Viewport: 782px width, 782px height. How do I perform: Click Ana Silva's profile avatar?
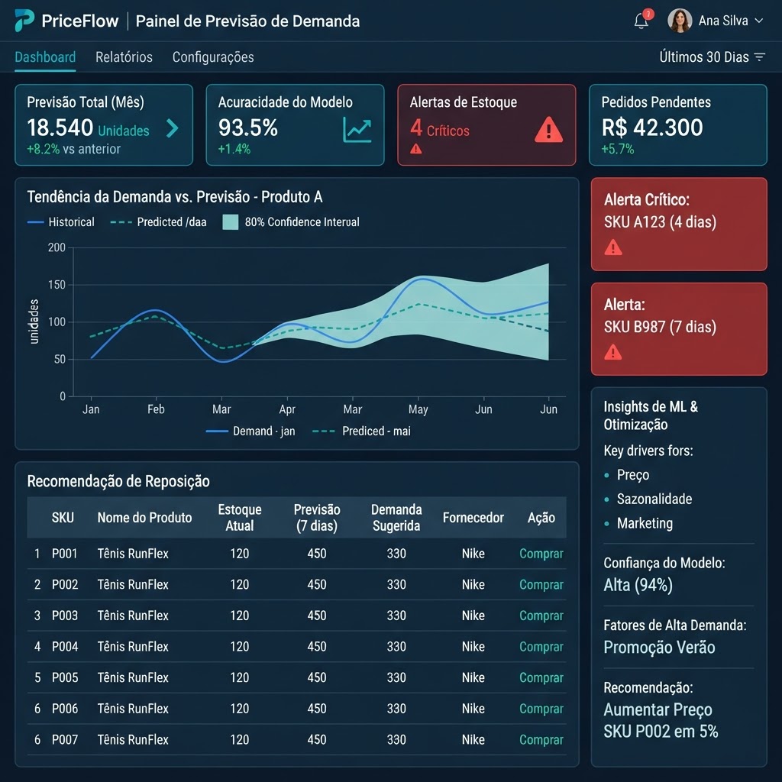point(679,21)
